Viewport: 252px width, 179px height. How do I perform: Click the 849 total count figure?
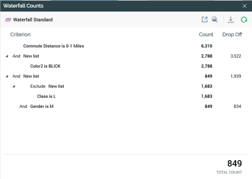234,164
